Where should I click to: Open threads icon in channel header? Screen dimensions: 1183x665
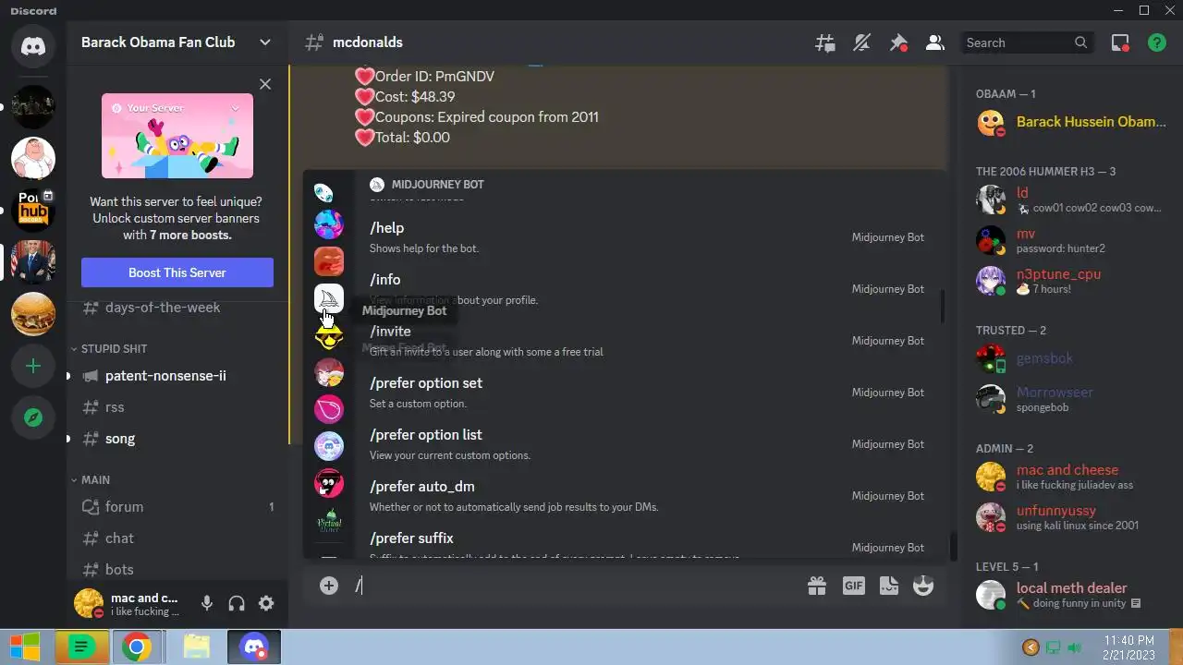tap(824, 42)
